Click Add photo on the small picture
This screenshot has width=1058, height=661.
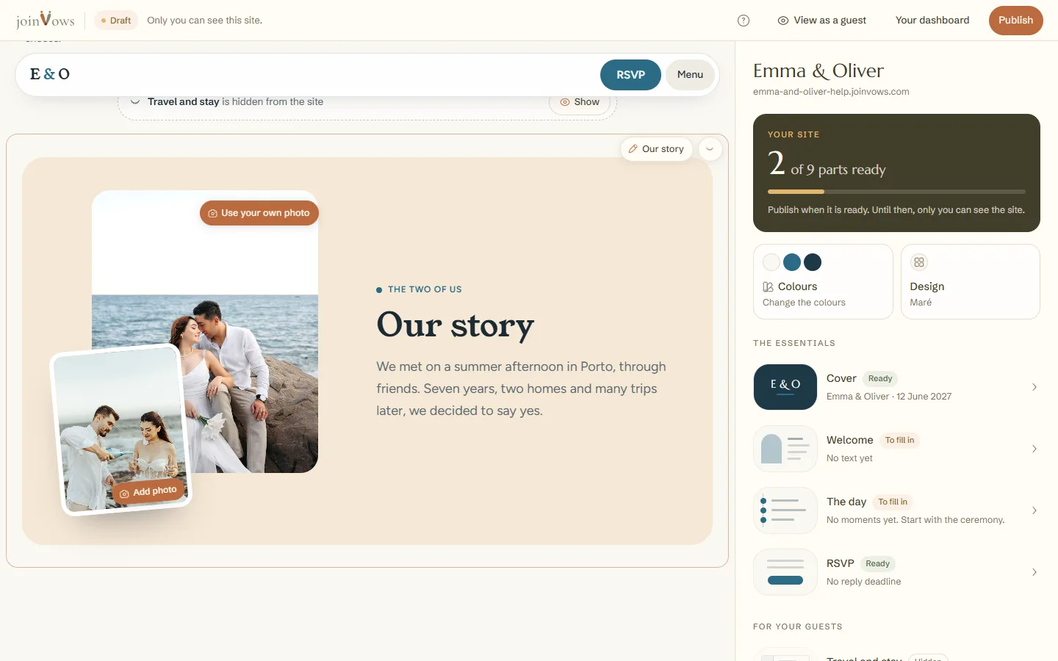click(x=148, y=492)
